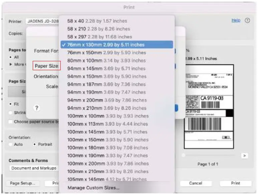Image resolution: width=258 pixels, height=195 pixels.
Task: Choose 80mm x 100mm paper size
Action: coord(117,61)
